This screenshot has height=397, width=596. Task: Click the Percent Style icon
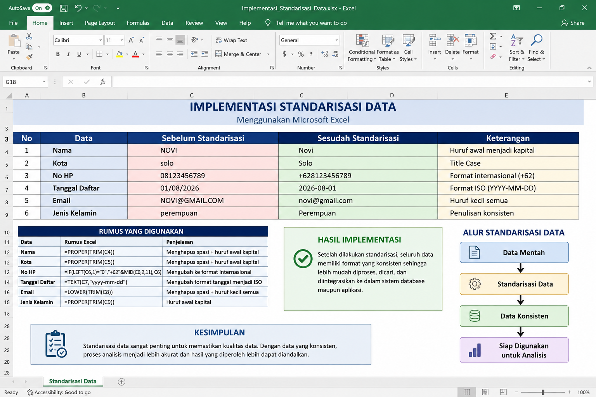[x=301, y=54]
